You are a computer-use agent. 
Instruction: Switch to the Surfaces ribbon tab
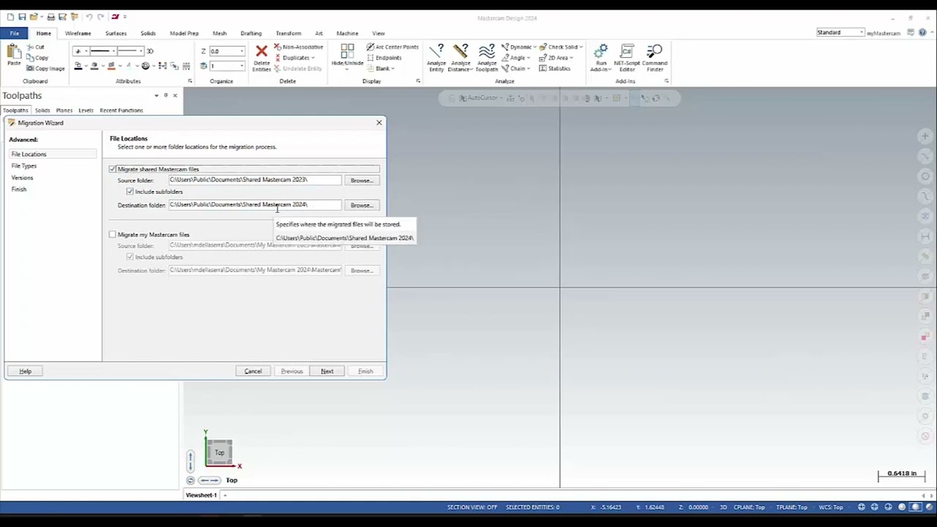116,33
